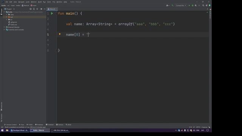Click the Code With Me user icon
Screen dimensions: 242x136
[x=168, y=5]
